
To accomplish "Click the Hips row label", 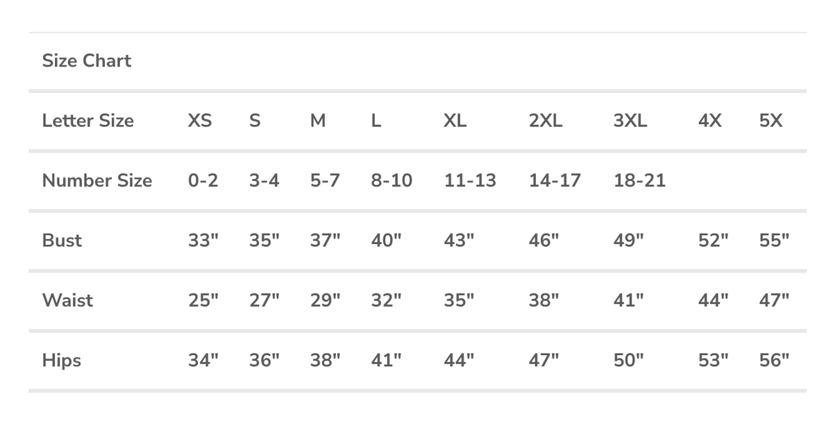I will pyautogui.click(x=62, y=361).
